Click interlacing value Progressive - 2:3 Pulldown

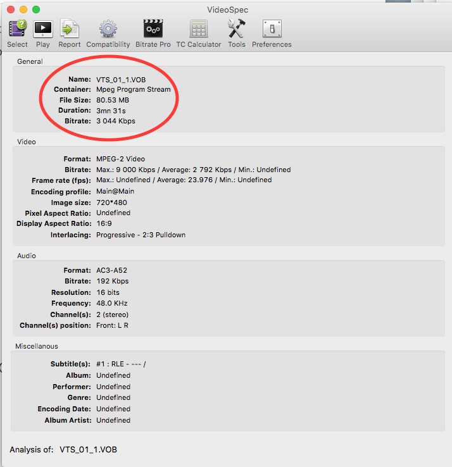141,235
